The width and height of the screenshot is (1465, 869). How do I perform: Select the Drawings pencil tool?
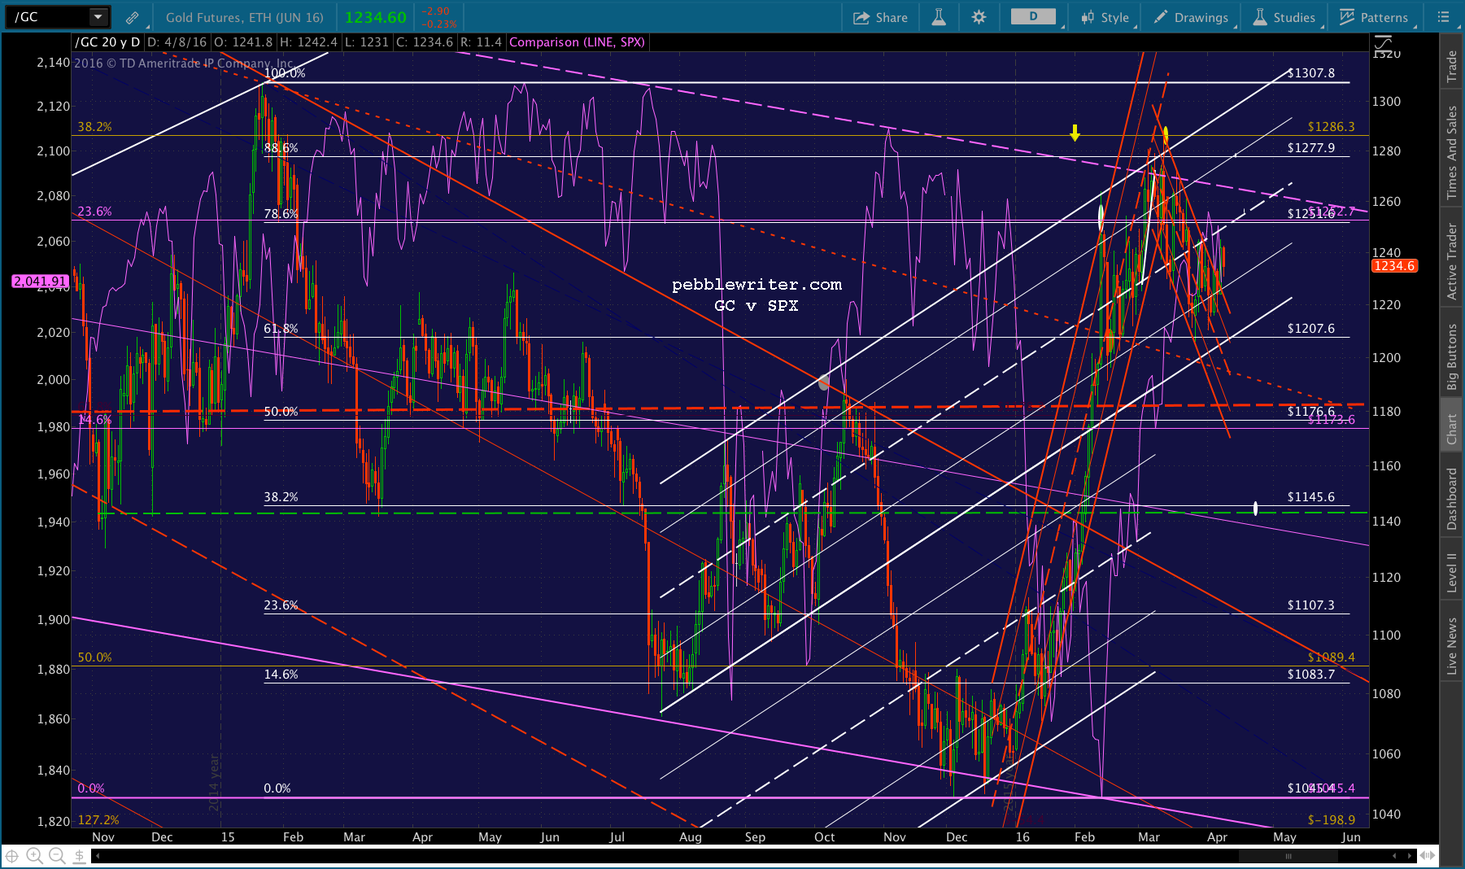[1161, 17]
